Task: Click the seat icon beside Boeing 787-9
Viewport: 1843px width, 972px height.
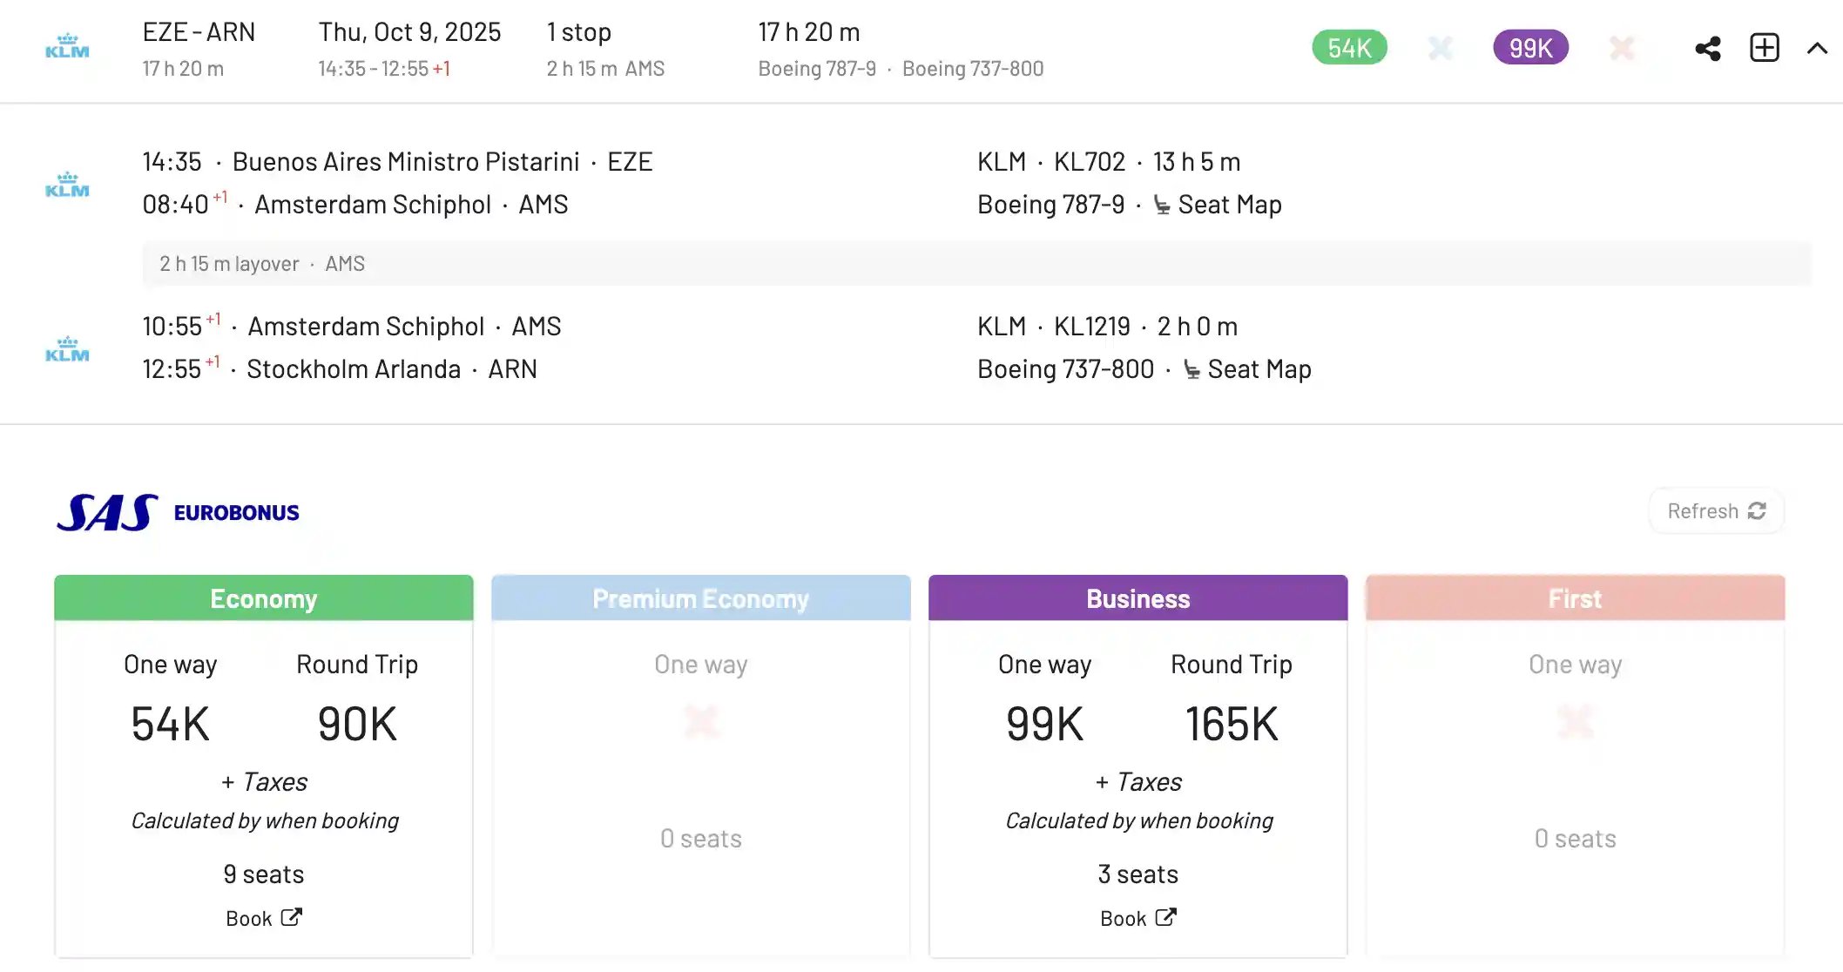Action: click(1162, 206)
